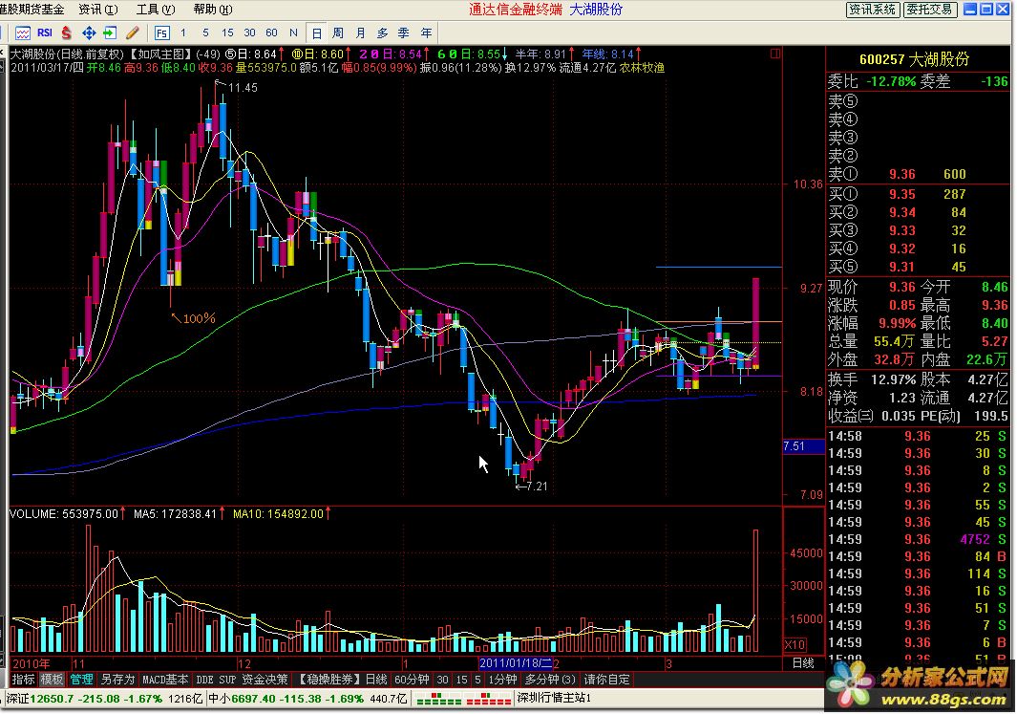Click the 卖① price 9.36 row
Screen dimensions: 1017x714
[x=919, y=174]
